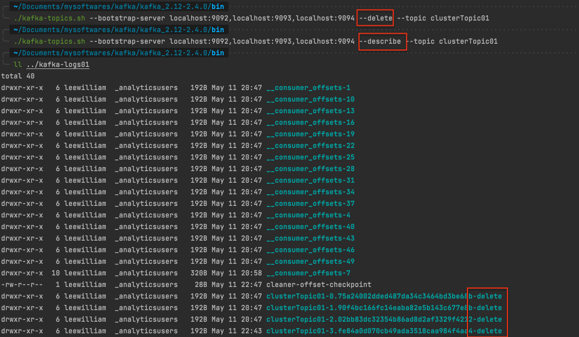Select the __consumer_offsets-1 directory name
Viewport: 579px width, 337px height.
(x=308, y=87)
